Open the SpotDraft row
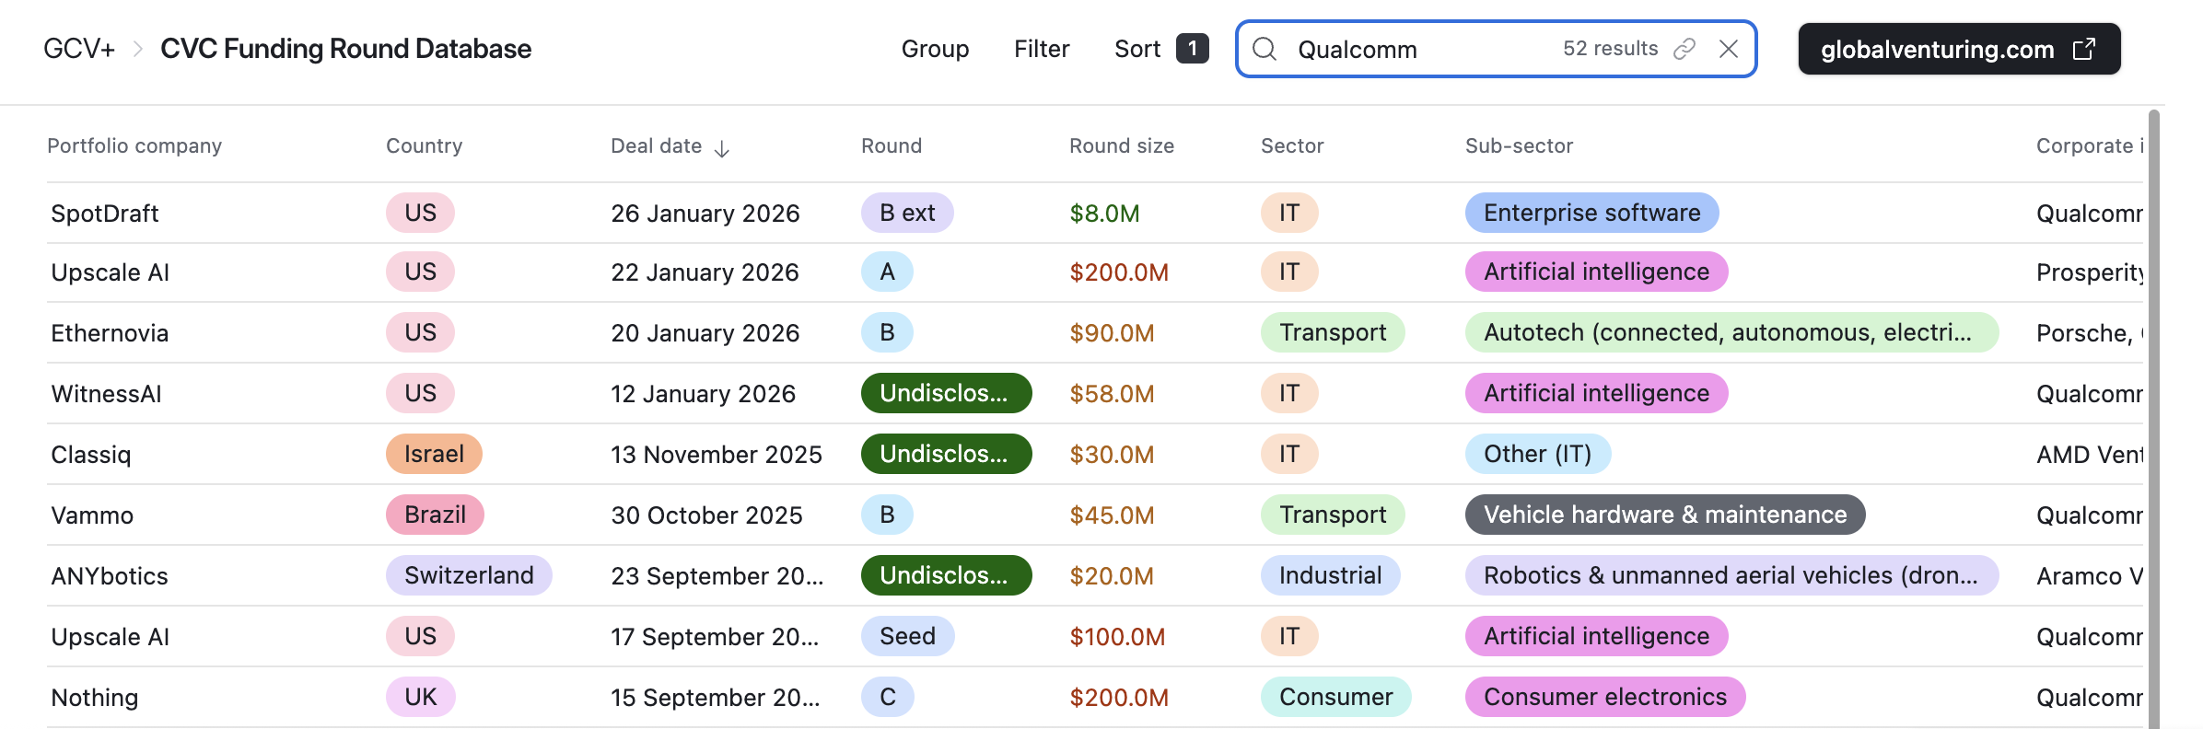This screenshot has width=2203, height=729. click(x=105, y=214)
